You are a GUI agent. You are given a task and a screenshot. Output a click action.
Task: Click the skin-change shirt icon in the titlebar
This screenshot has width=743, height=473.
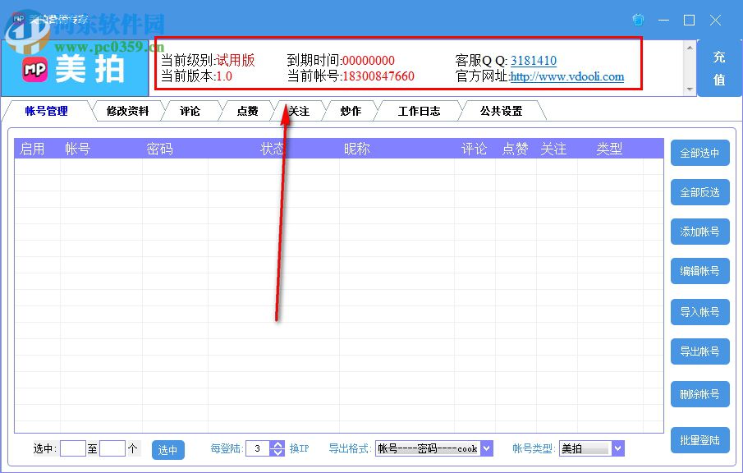click(638, 19)
